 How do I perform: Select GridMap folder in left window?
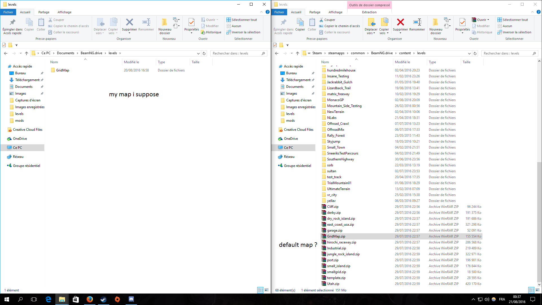63,70
